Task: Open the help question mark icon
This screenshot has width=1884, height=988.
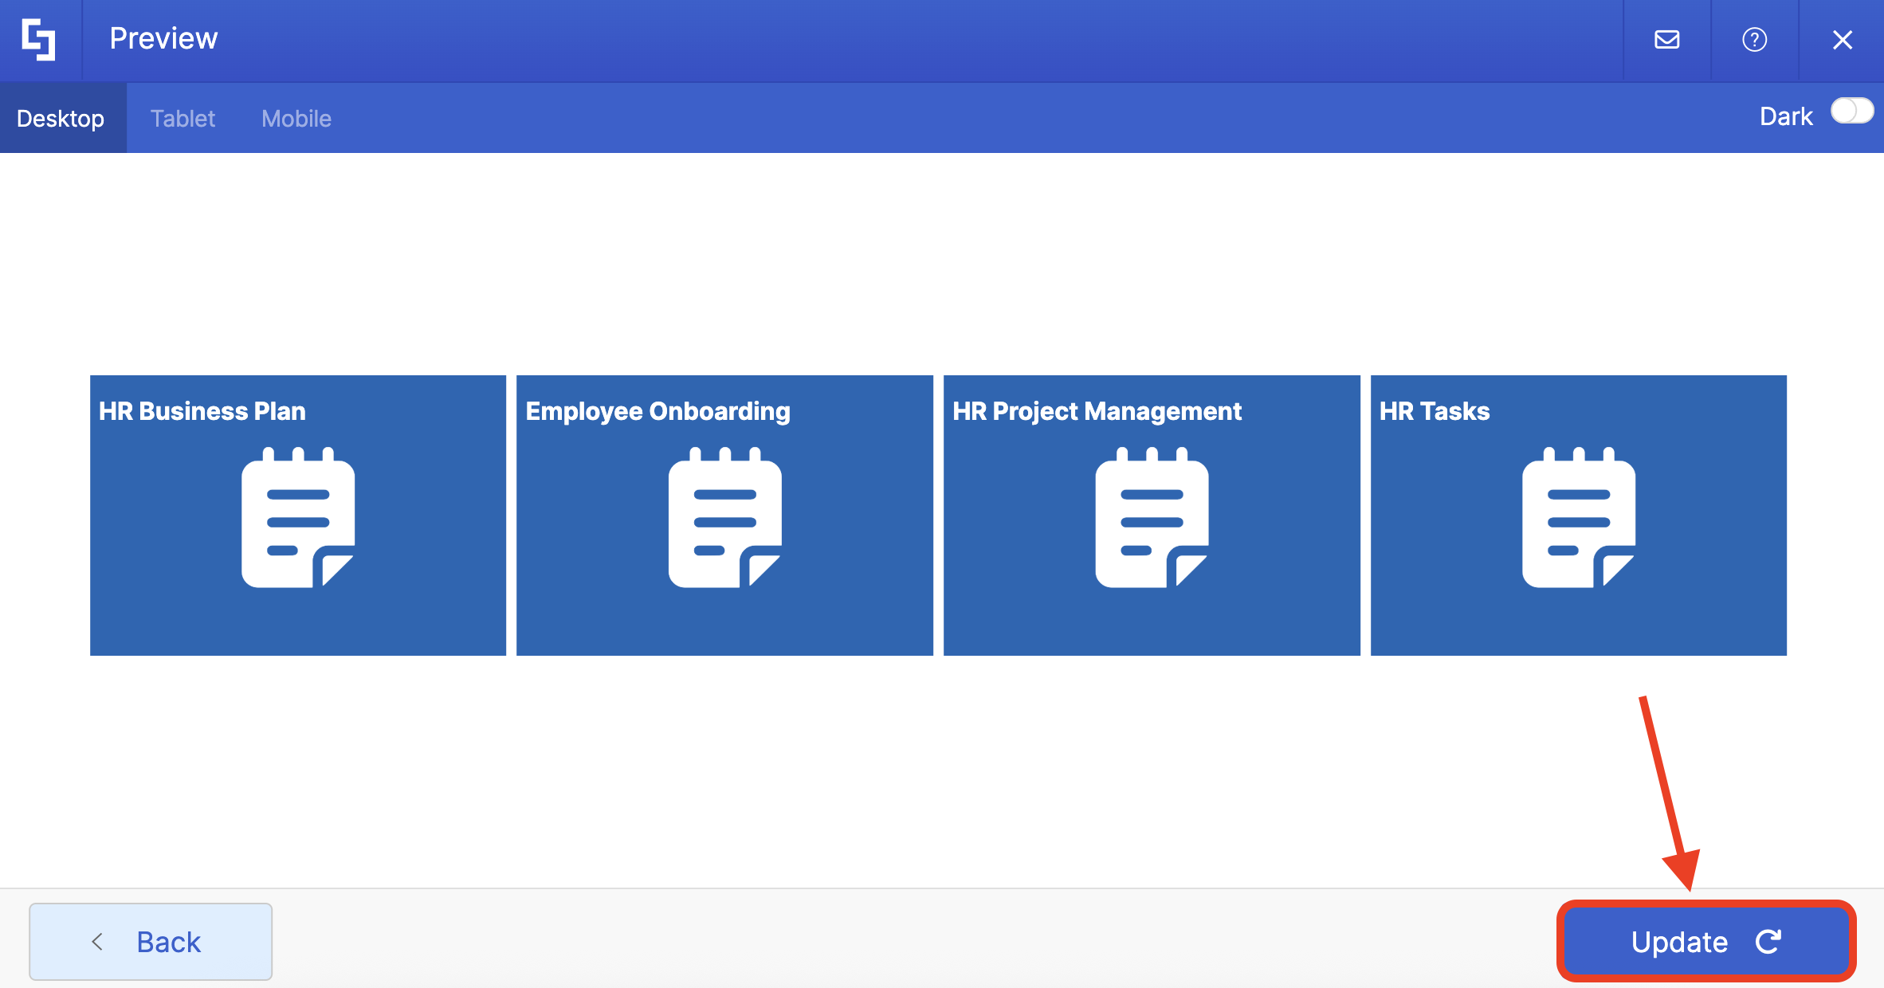Action: [x=1754, y=40]
